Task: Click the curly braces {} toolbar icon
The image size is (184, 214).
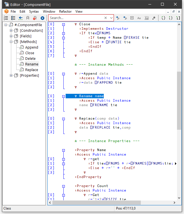Action: coord(164,18)
